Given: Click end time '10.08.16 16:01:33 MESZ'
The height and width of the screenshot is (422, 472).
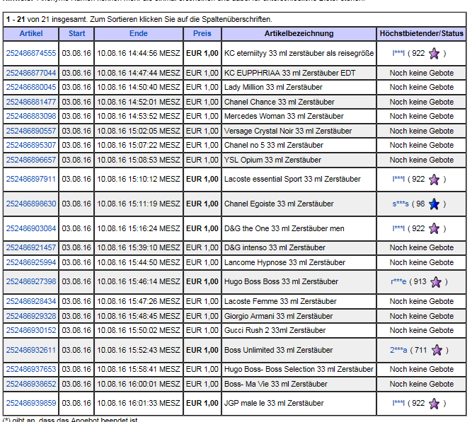Looking at the screenshot, I should [x=139, y=403].
